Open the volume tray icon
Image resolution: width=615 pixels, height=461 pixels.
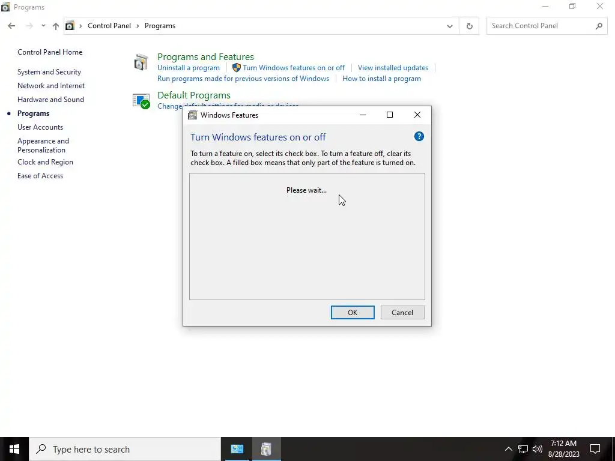click(x=538, y=449)
